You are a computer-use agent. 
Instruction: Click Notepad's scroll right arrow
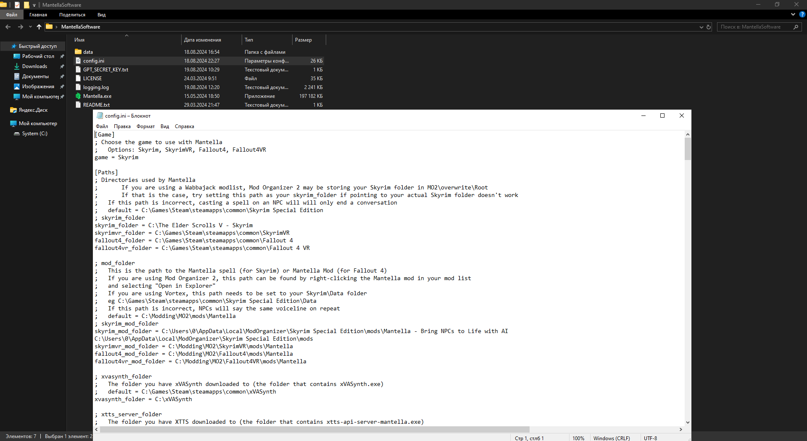coord(681,430)
